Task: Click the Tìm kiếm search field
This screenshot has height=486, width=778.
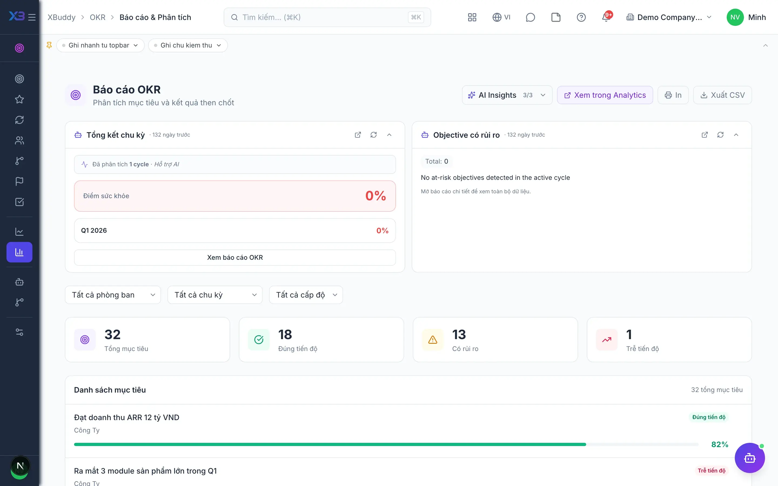Action: [x=327, y=17]
